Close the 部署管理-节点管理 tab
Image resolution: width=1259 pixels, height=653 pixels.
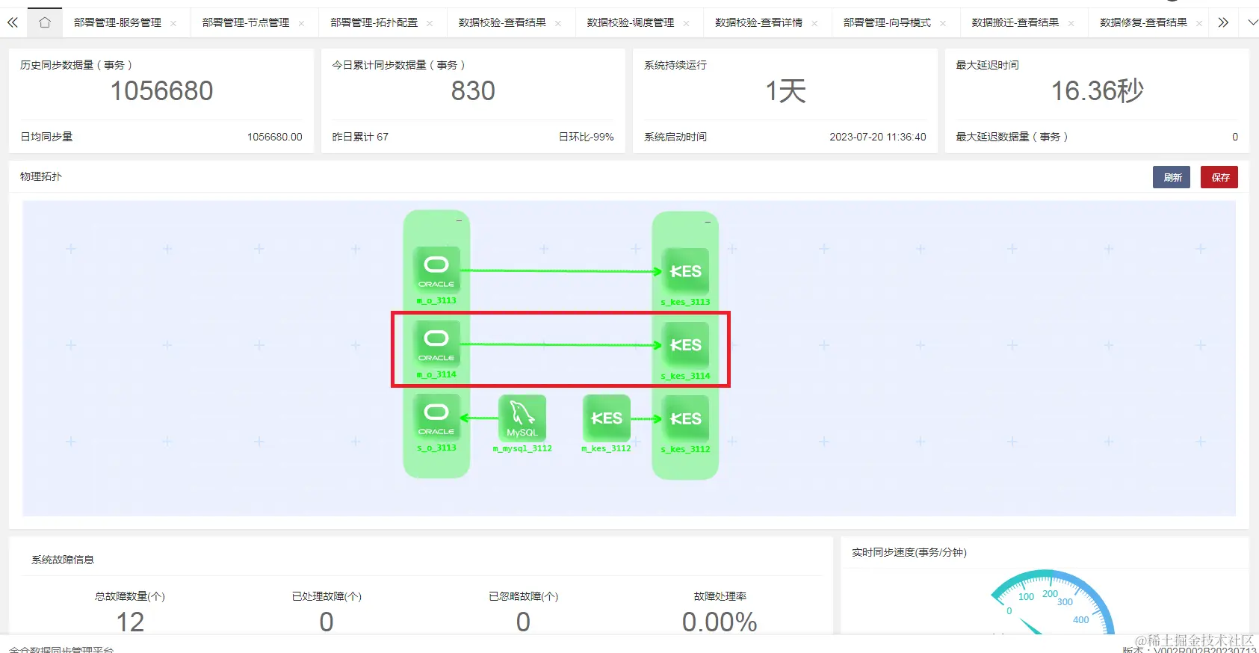[x=301, y=23]
